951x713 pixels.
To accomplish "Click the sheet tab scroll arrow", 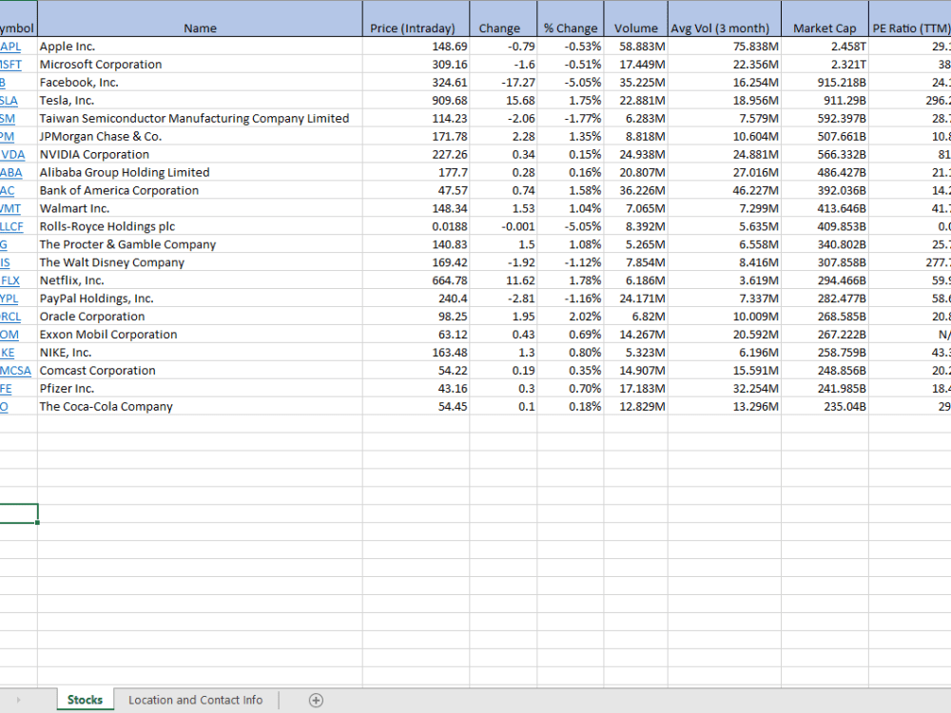I will point(18,701).
